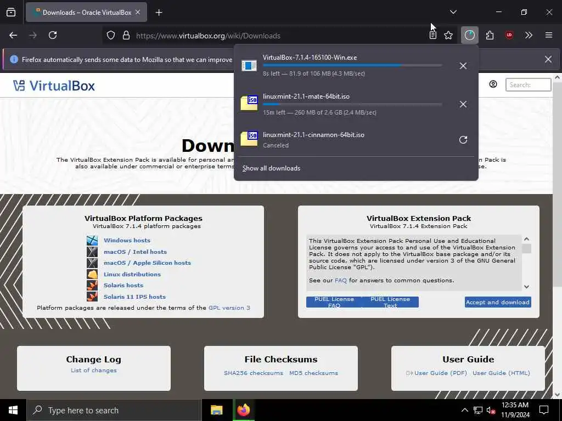Toggle reader view icon

click(433, 35)
